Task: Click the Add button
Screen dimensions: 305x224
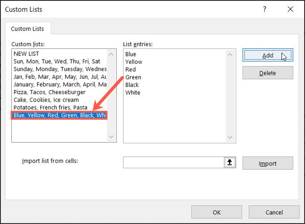Action: point(267,55)
